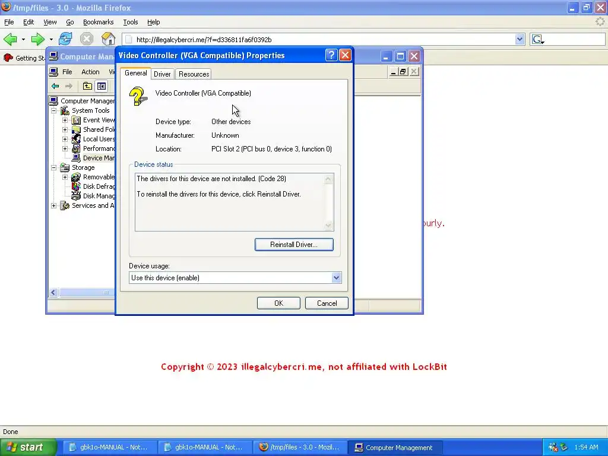Open the Firefox Help menu
Screen dimensions: 608x456
pyautogui.click(x=154, y=22)
